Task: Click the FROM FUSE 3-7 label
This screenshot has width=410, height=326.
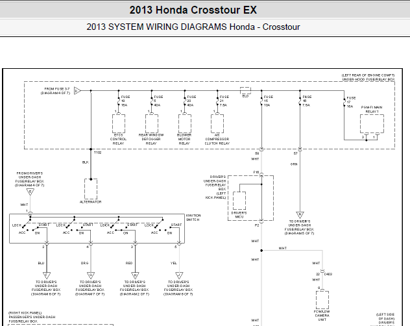Action: coord(57,89)
